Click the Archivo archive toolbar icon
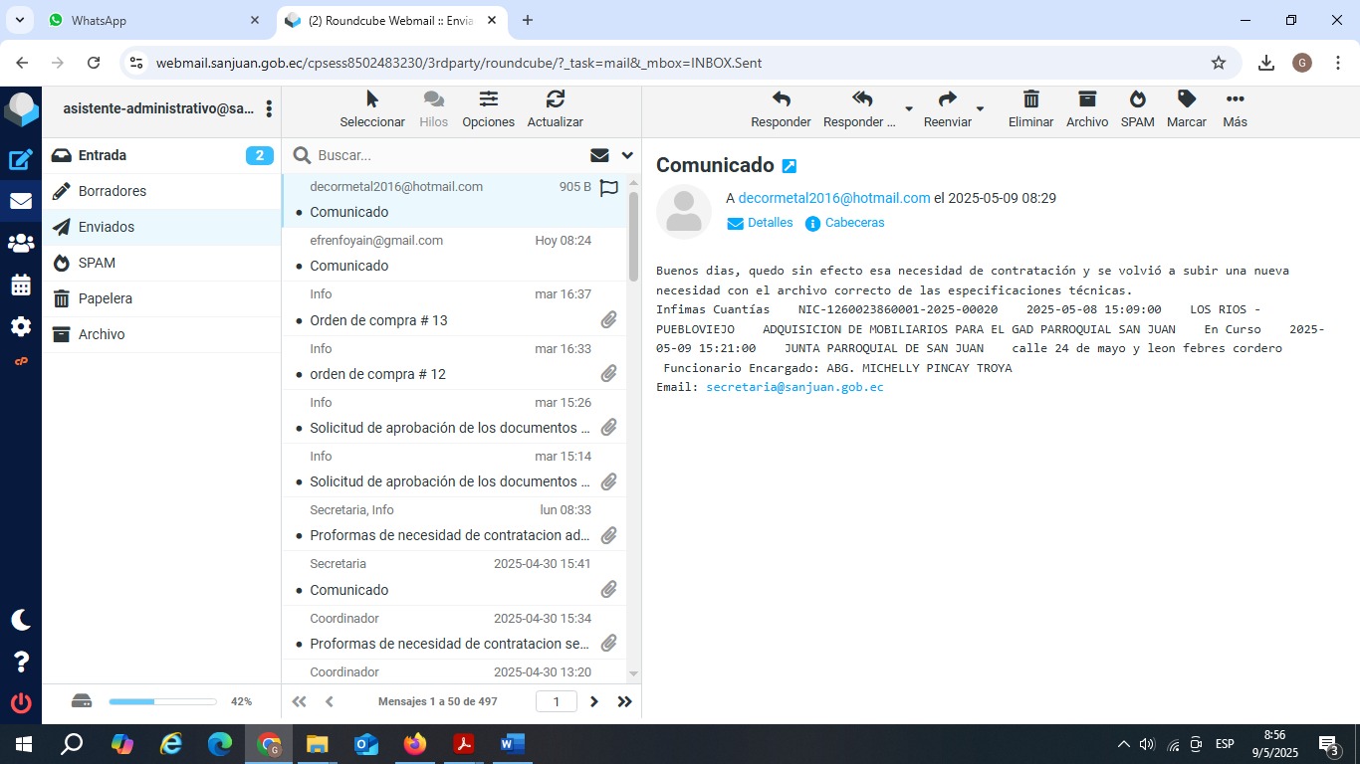The height and width of the screenshot is (764, 1360). pos(1086,99)
